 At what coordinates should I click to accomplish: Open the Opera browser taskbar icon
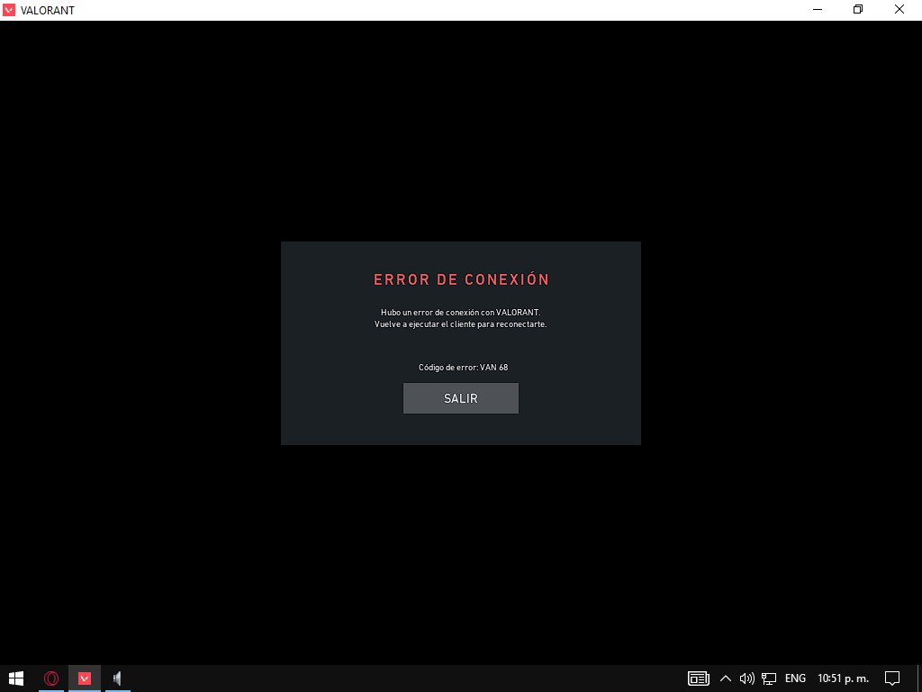pos(51,678)
